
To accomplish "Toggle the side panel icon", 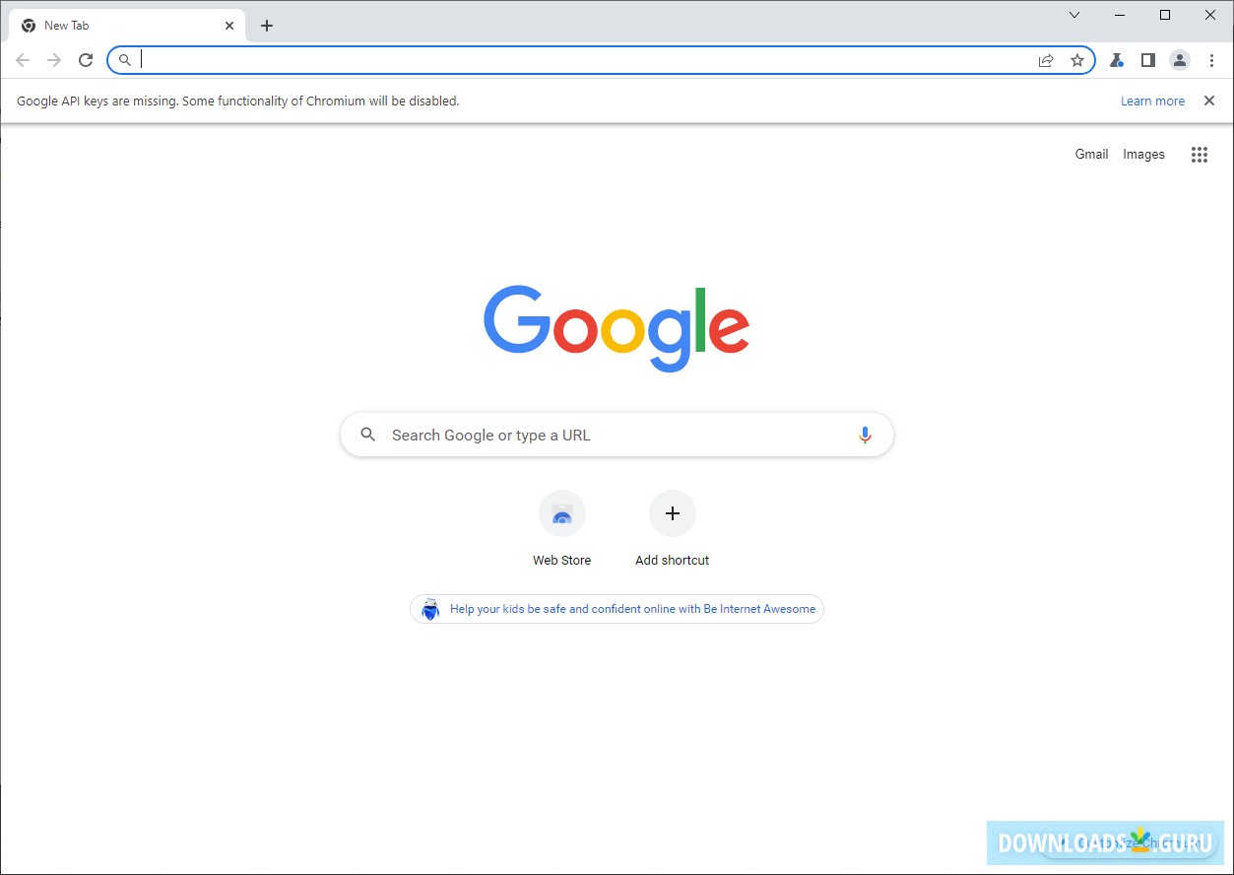I will pyautogui.click(x=1147, y=60).
